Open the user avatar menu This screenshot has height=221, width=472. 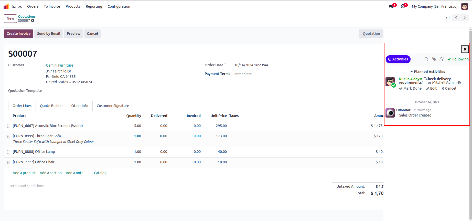465,6
